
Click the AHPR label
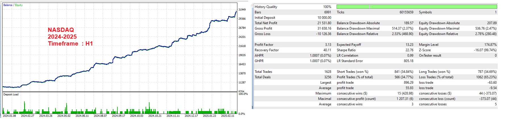pos(259,56)
